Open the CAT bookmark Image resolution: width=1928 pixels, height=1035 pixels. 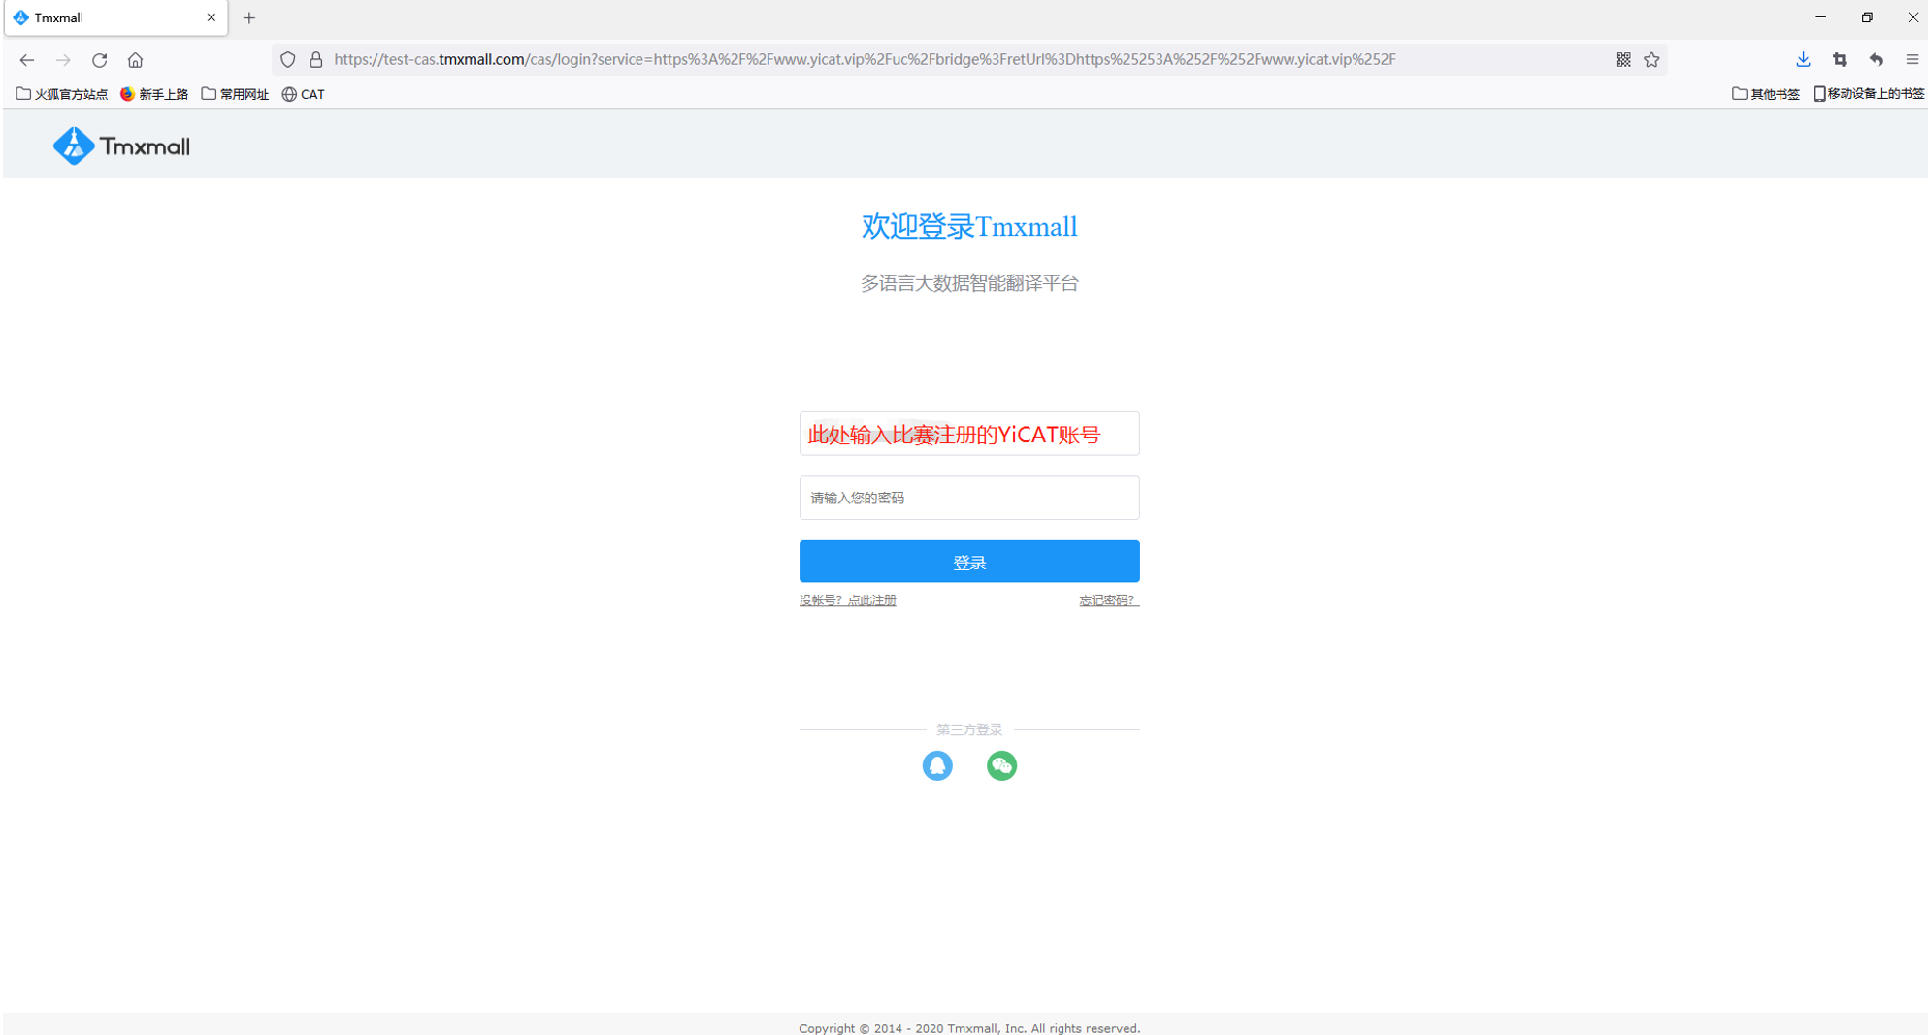tap(304, 94)
